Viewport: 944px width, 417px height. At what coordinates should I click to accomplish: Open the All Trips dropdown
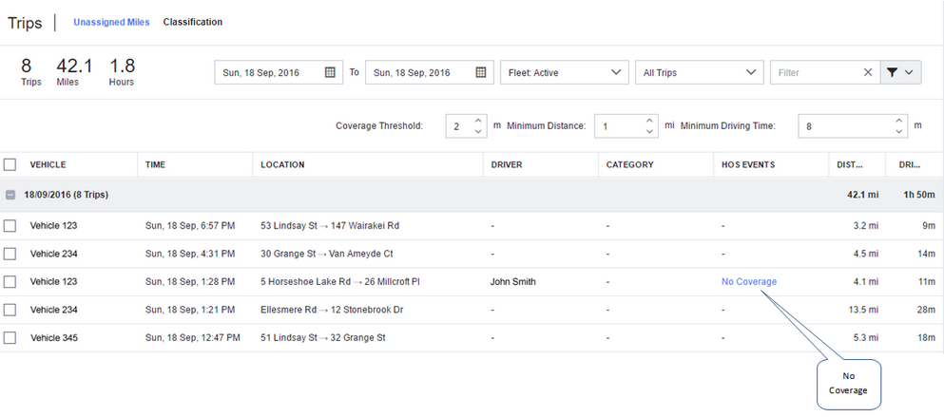(699, 72)
